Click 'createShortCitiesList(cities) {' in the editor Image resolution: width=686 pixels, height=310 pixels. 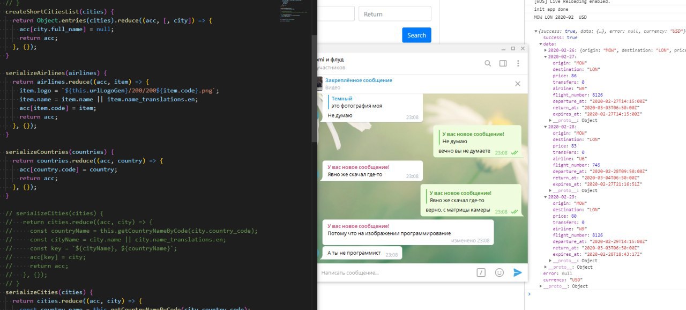coord(59,11)
